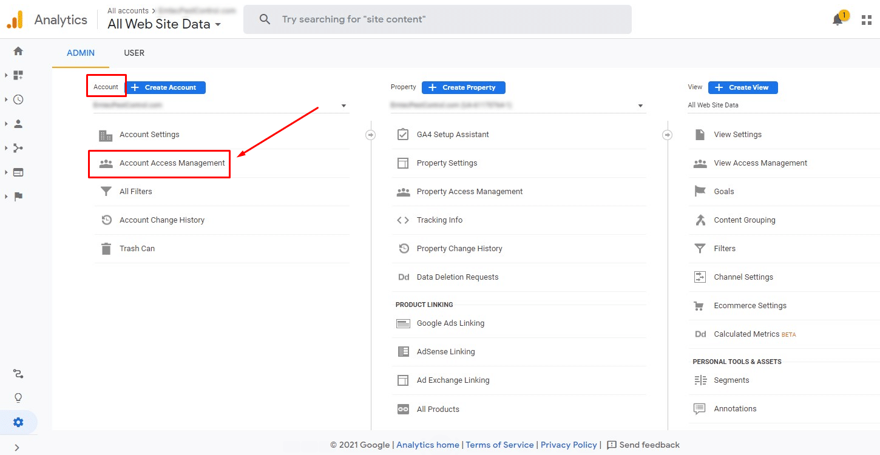This screenshot has height=455, width=880.
Task: Open the Google apps grid icon
Action: click(x=866, y=20)
